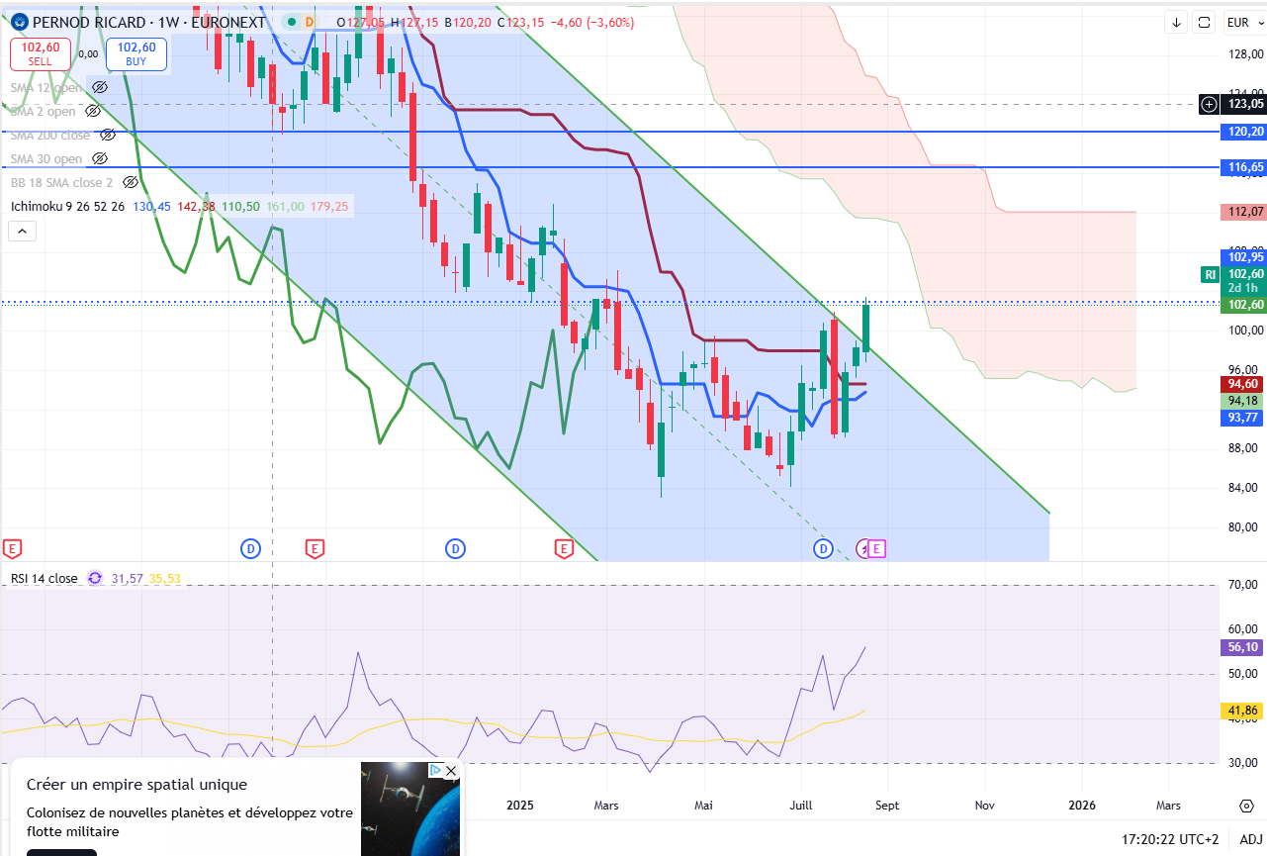Viewport: 1267px width, 856px height.
Task: Click the earnings E marker right of the first dividend marker
Action: click(x=315, y=547)
